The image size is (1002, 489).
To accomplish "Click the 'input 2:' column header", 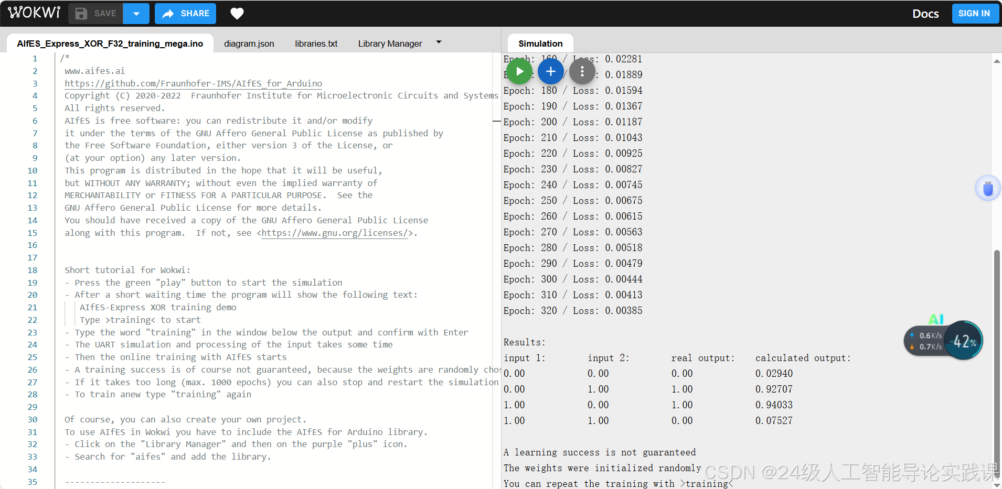I will 609,358.
